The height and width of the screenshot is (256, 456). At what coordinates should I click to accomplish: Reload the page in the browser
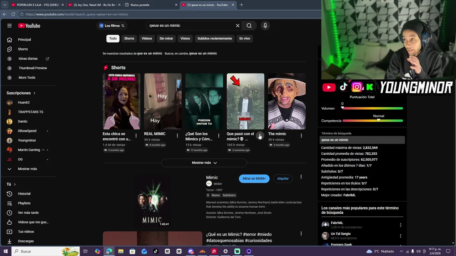coord(13,14)
